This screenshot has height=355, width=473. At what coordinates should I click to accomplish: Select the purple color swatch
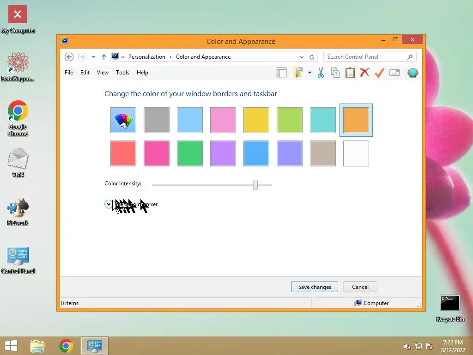223,153
